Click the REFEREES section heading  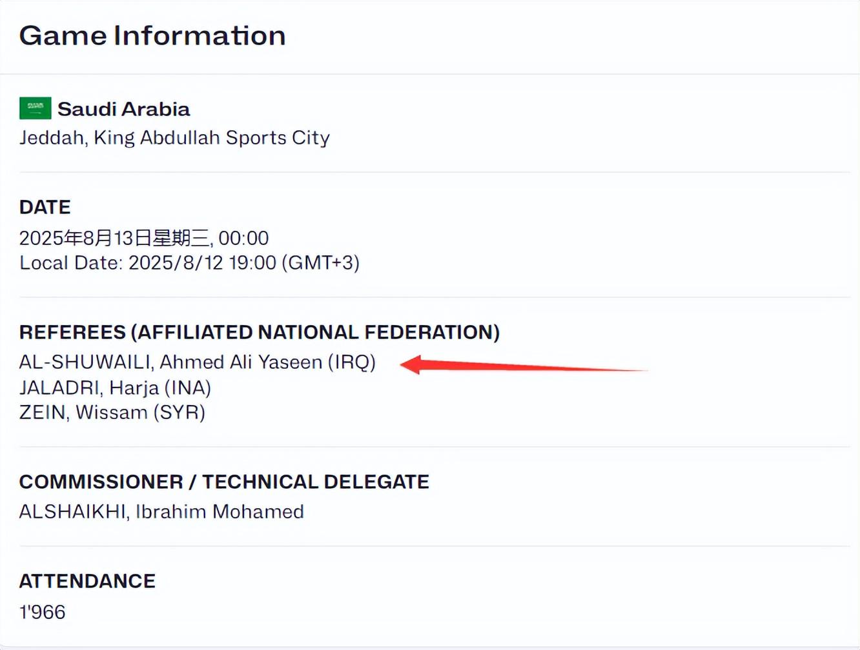[259, 332]
